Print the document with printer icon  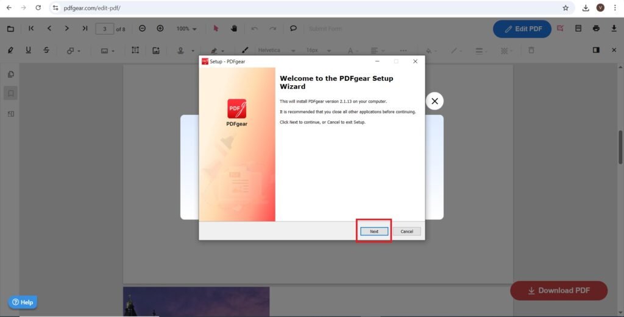coord(596,29)
